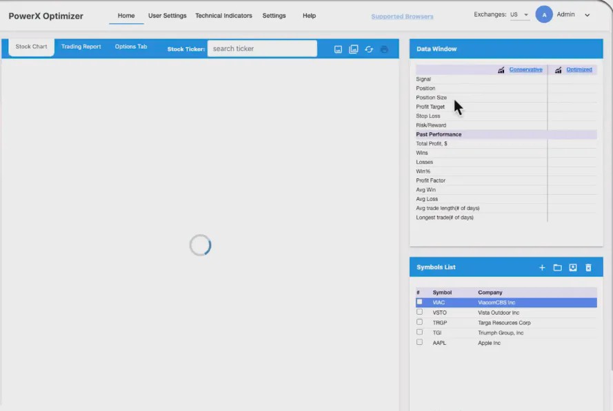The height and width of the screenshot is (411, 613).
Task: Switch to the Options Tab
Action: pos(131,46)
